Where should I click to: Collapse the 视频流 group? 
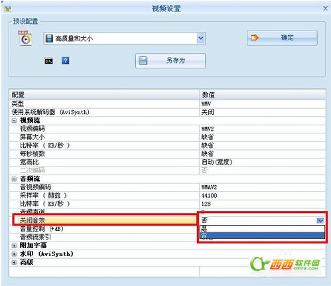[x=14, y=121]
